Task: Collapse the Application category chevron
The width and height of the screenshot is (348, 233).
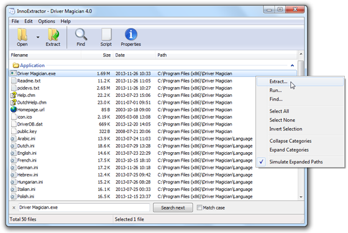Action: (292, 65)
